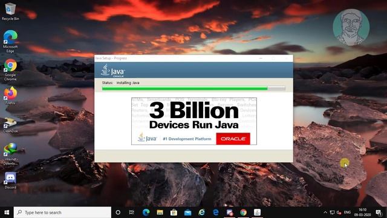
Task: Open Cortana circle icon in taskbar
Action: coord(118,213)
